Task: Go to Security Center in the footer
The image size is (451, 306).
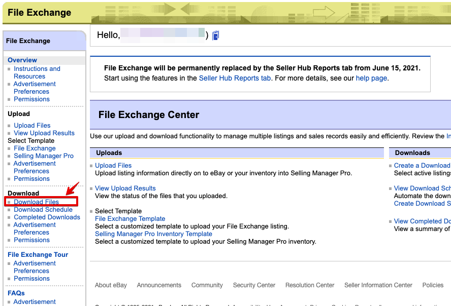Action: 254,285
